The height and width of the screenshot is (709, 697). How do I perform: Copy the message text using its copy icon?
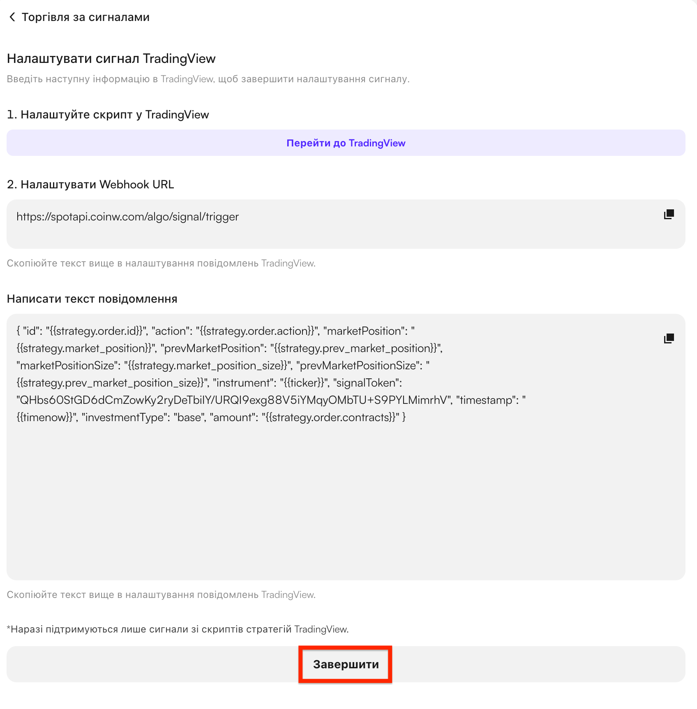pos(669,338)
